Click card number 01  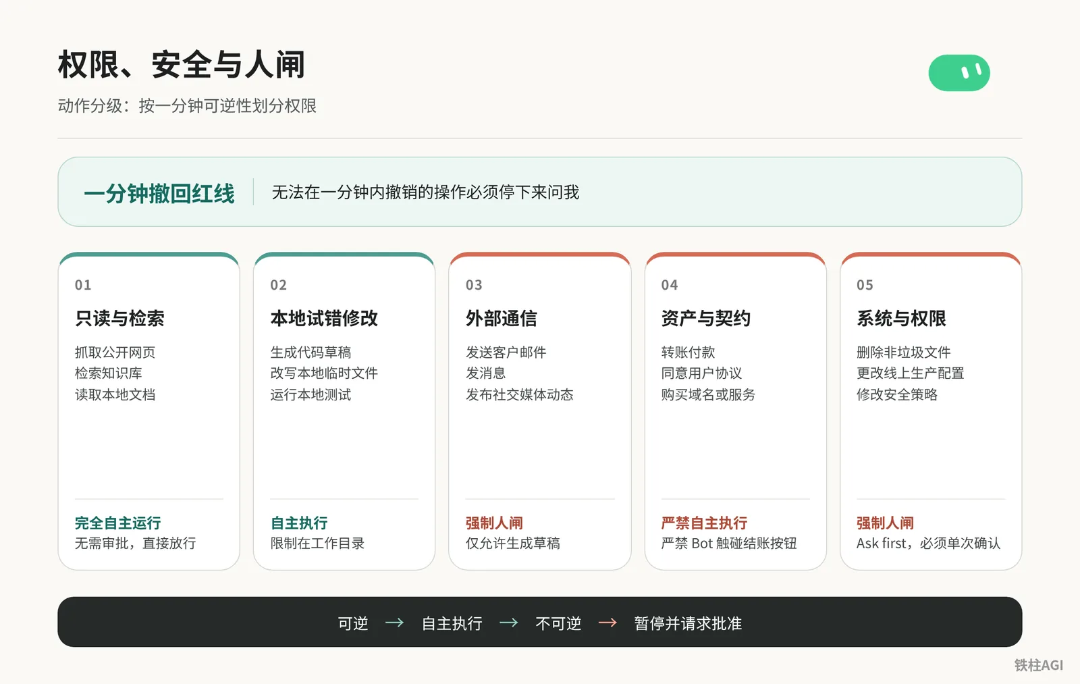pos(83,285)
